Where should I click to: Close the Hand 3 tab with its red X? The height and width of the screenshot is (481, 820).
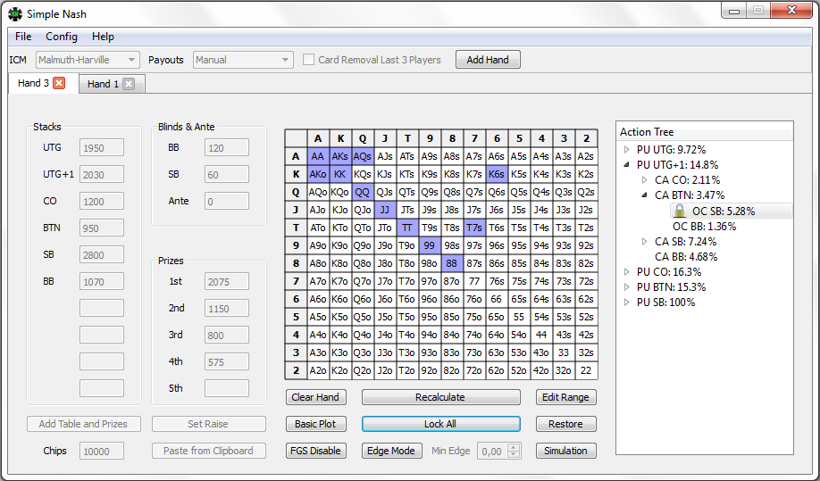[59, 83]
